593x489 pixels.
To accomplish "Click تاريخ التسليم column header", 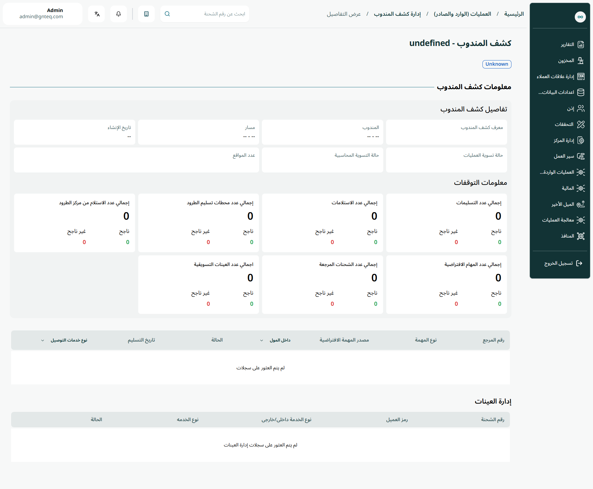I will [x=141, y=340].
